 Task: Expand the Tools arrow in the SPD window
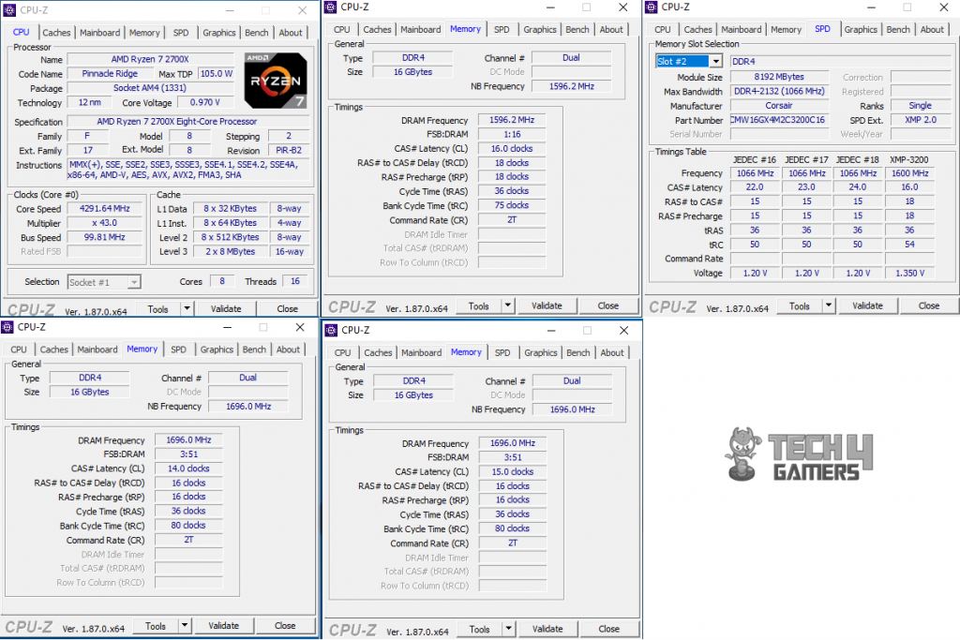tap(829, 305)
